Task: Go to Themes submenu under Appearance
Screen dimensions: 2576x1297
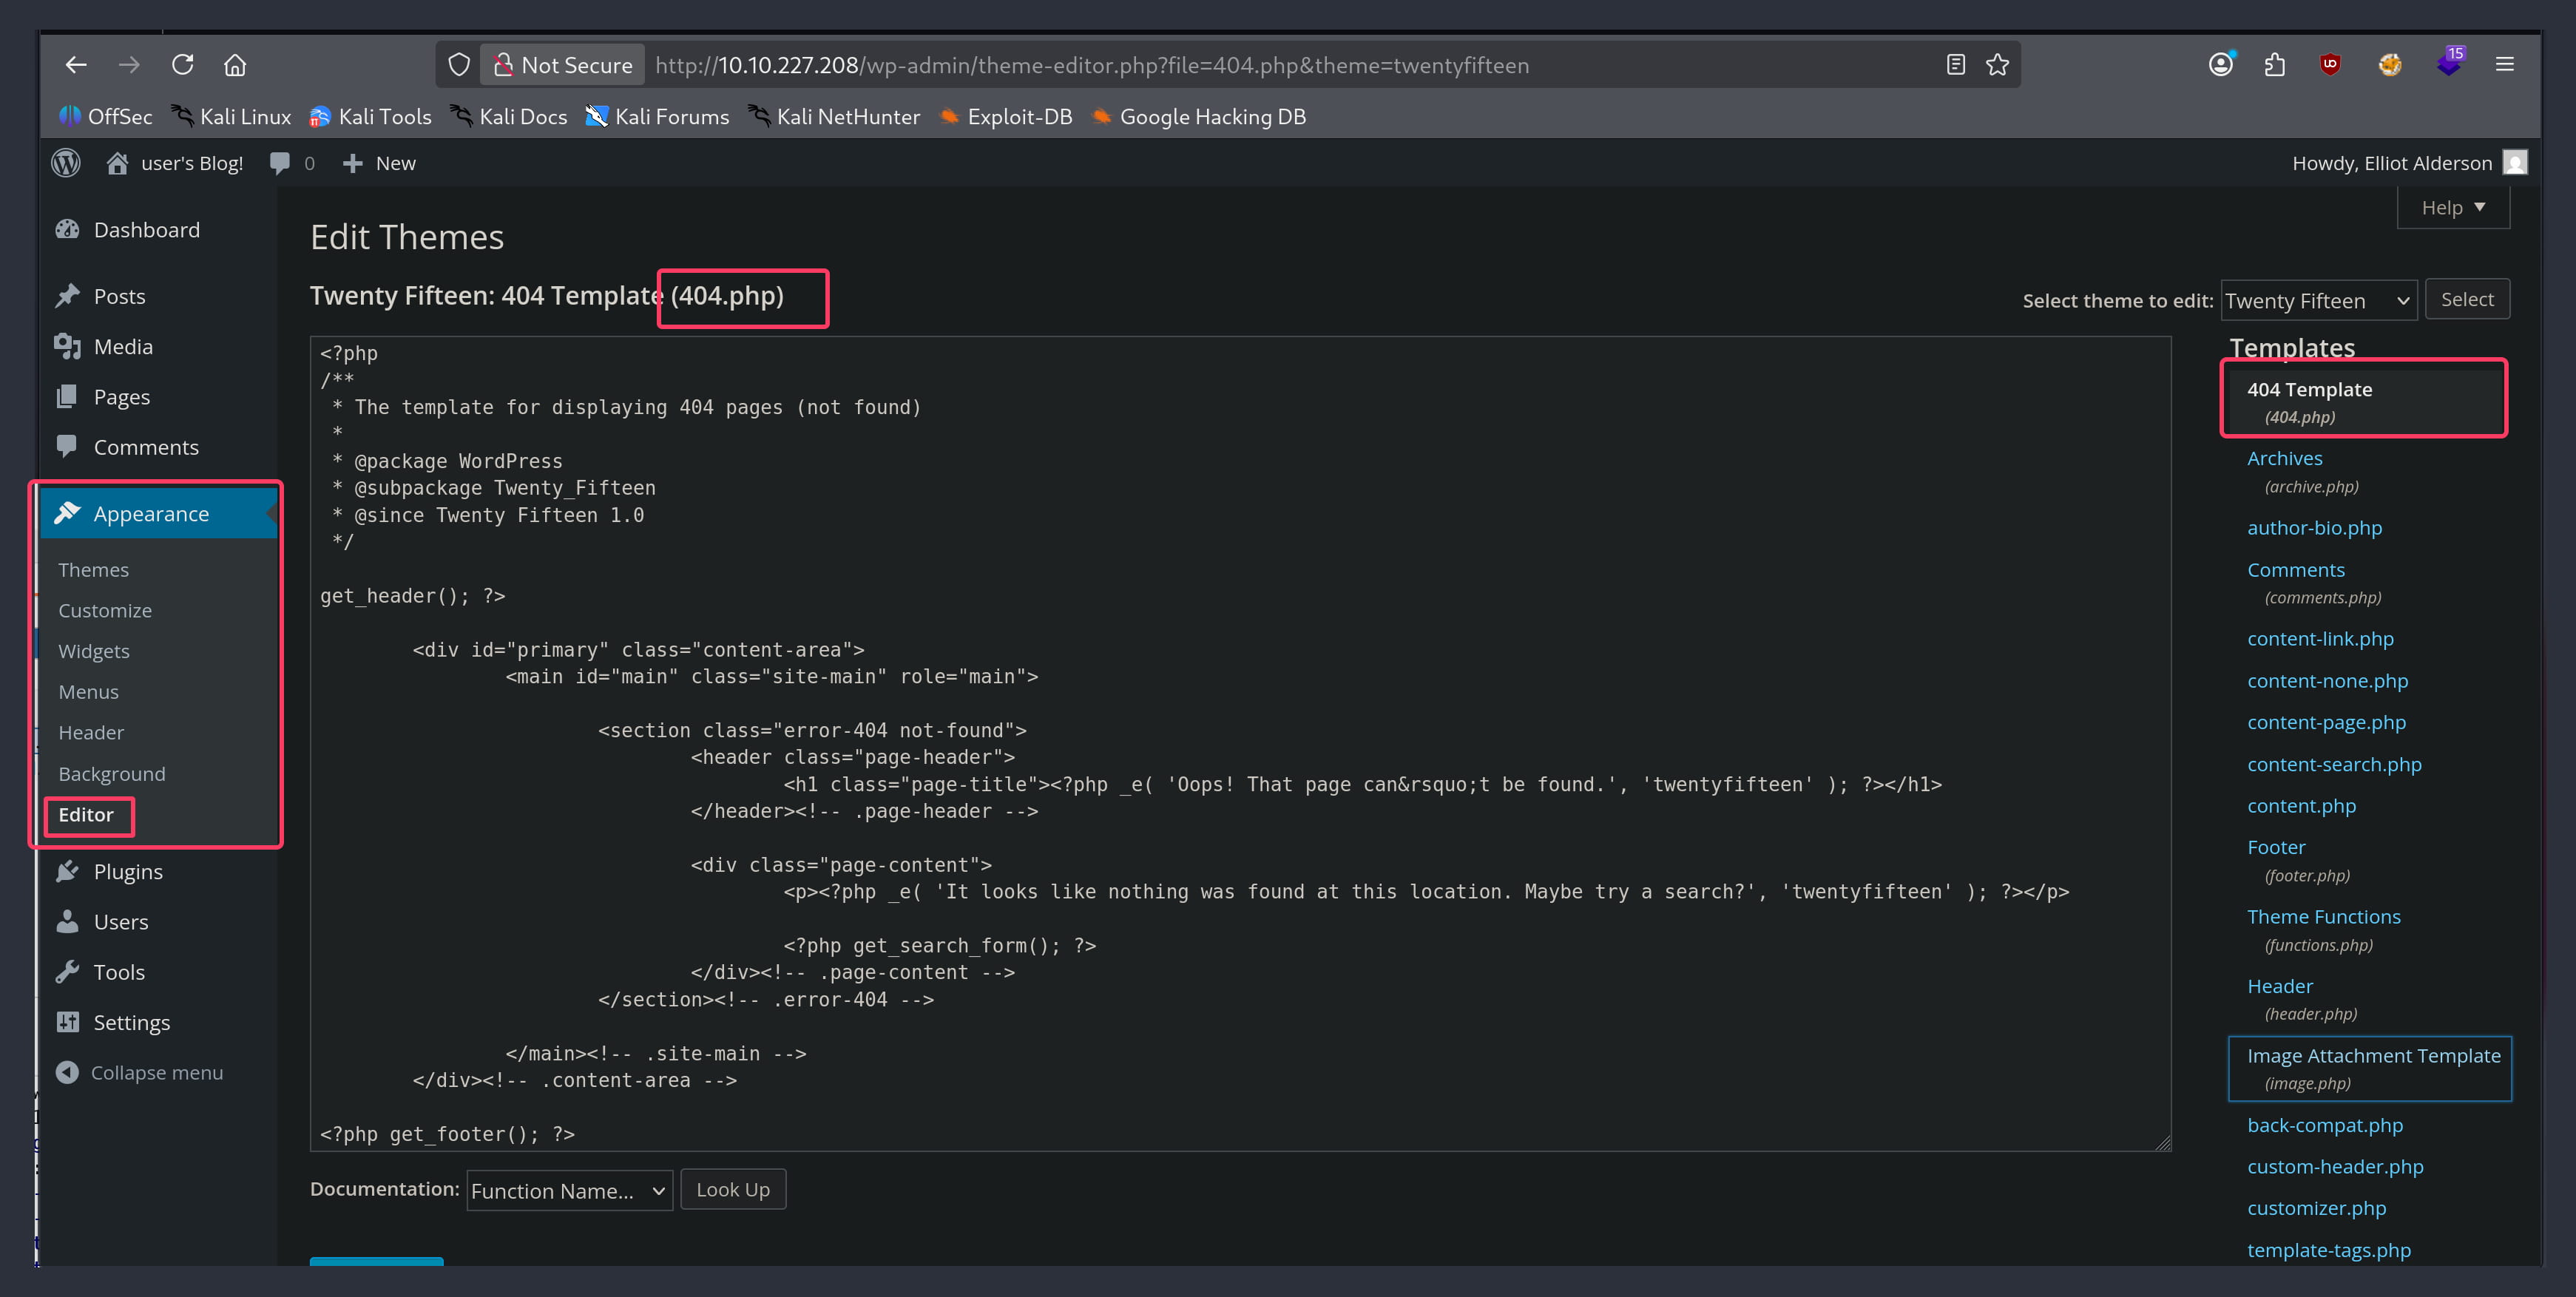Action: pyautogui.click(x=93, y=570)
